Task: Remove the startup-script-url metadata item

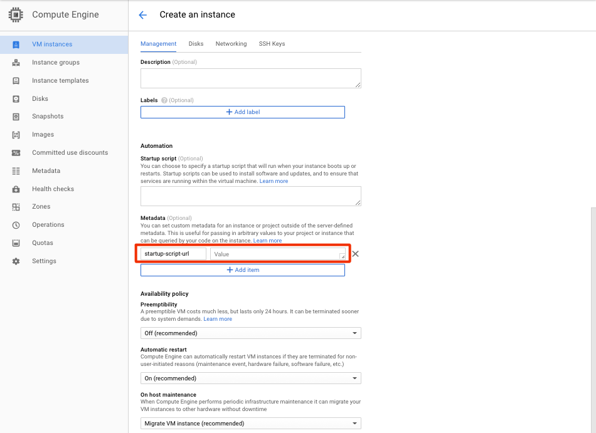Action: 355,254
